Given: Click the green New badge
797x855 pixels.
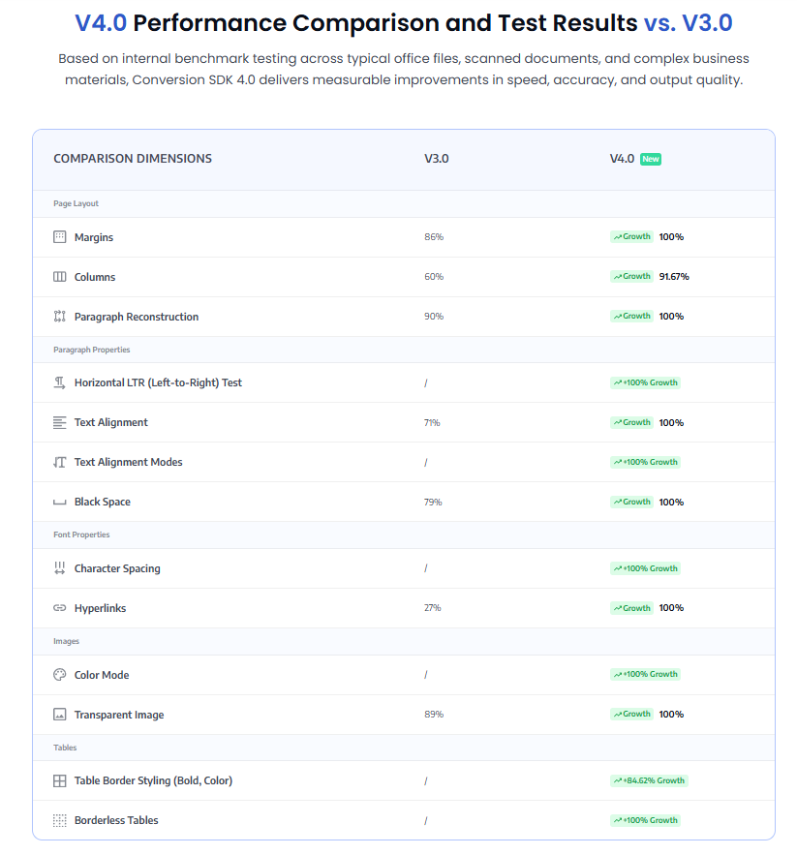Looking at the screenshot, I should [650, 159].
